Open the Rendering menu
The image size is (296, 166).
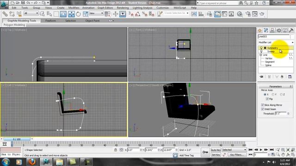pos(123,8)
